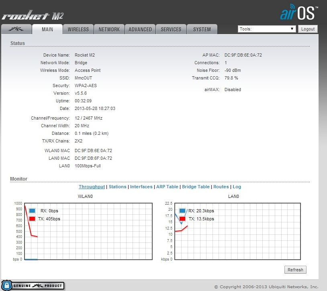Click firmware version v5.5.6
Viewport: 327px width, 291px height.
pyautogui.click(x=81, y=93)
